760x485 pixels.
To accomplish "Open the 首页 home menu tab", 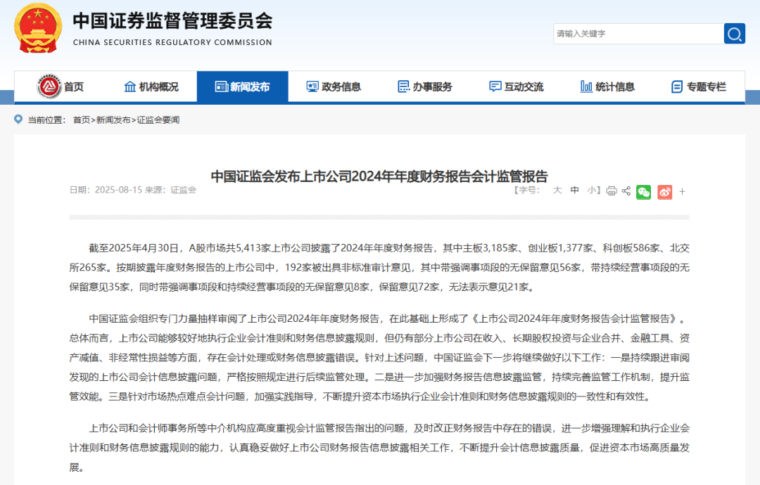I will 61,86.
